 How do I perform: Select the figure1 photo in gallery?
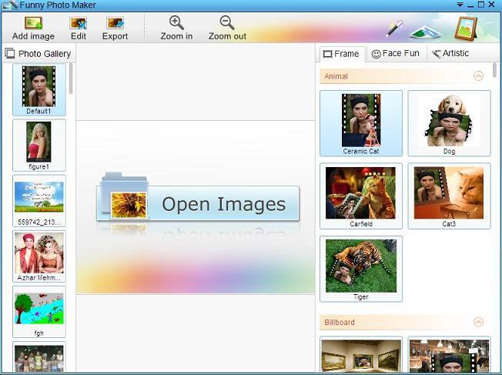pyautogui.click(x=39, y=145)
